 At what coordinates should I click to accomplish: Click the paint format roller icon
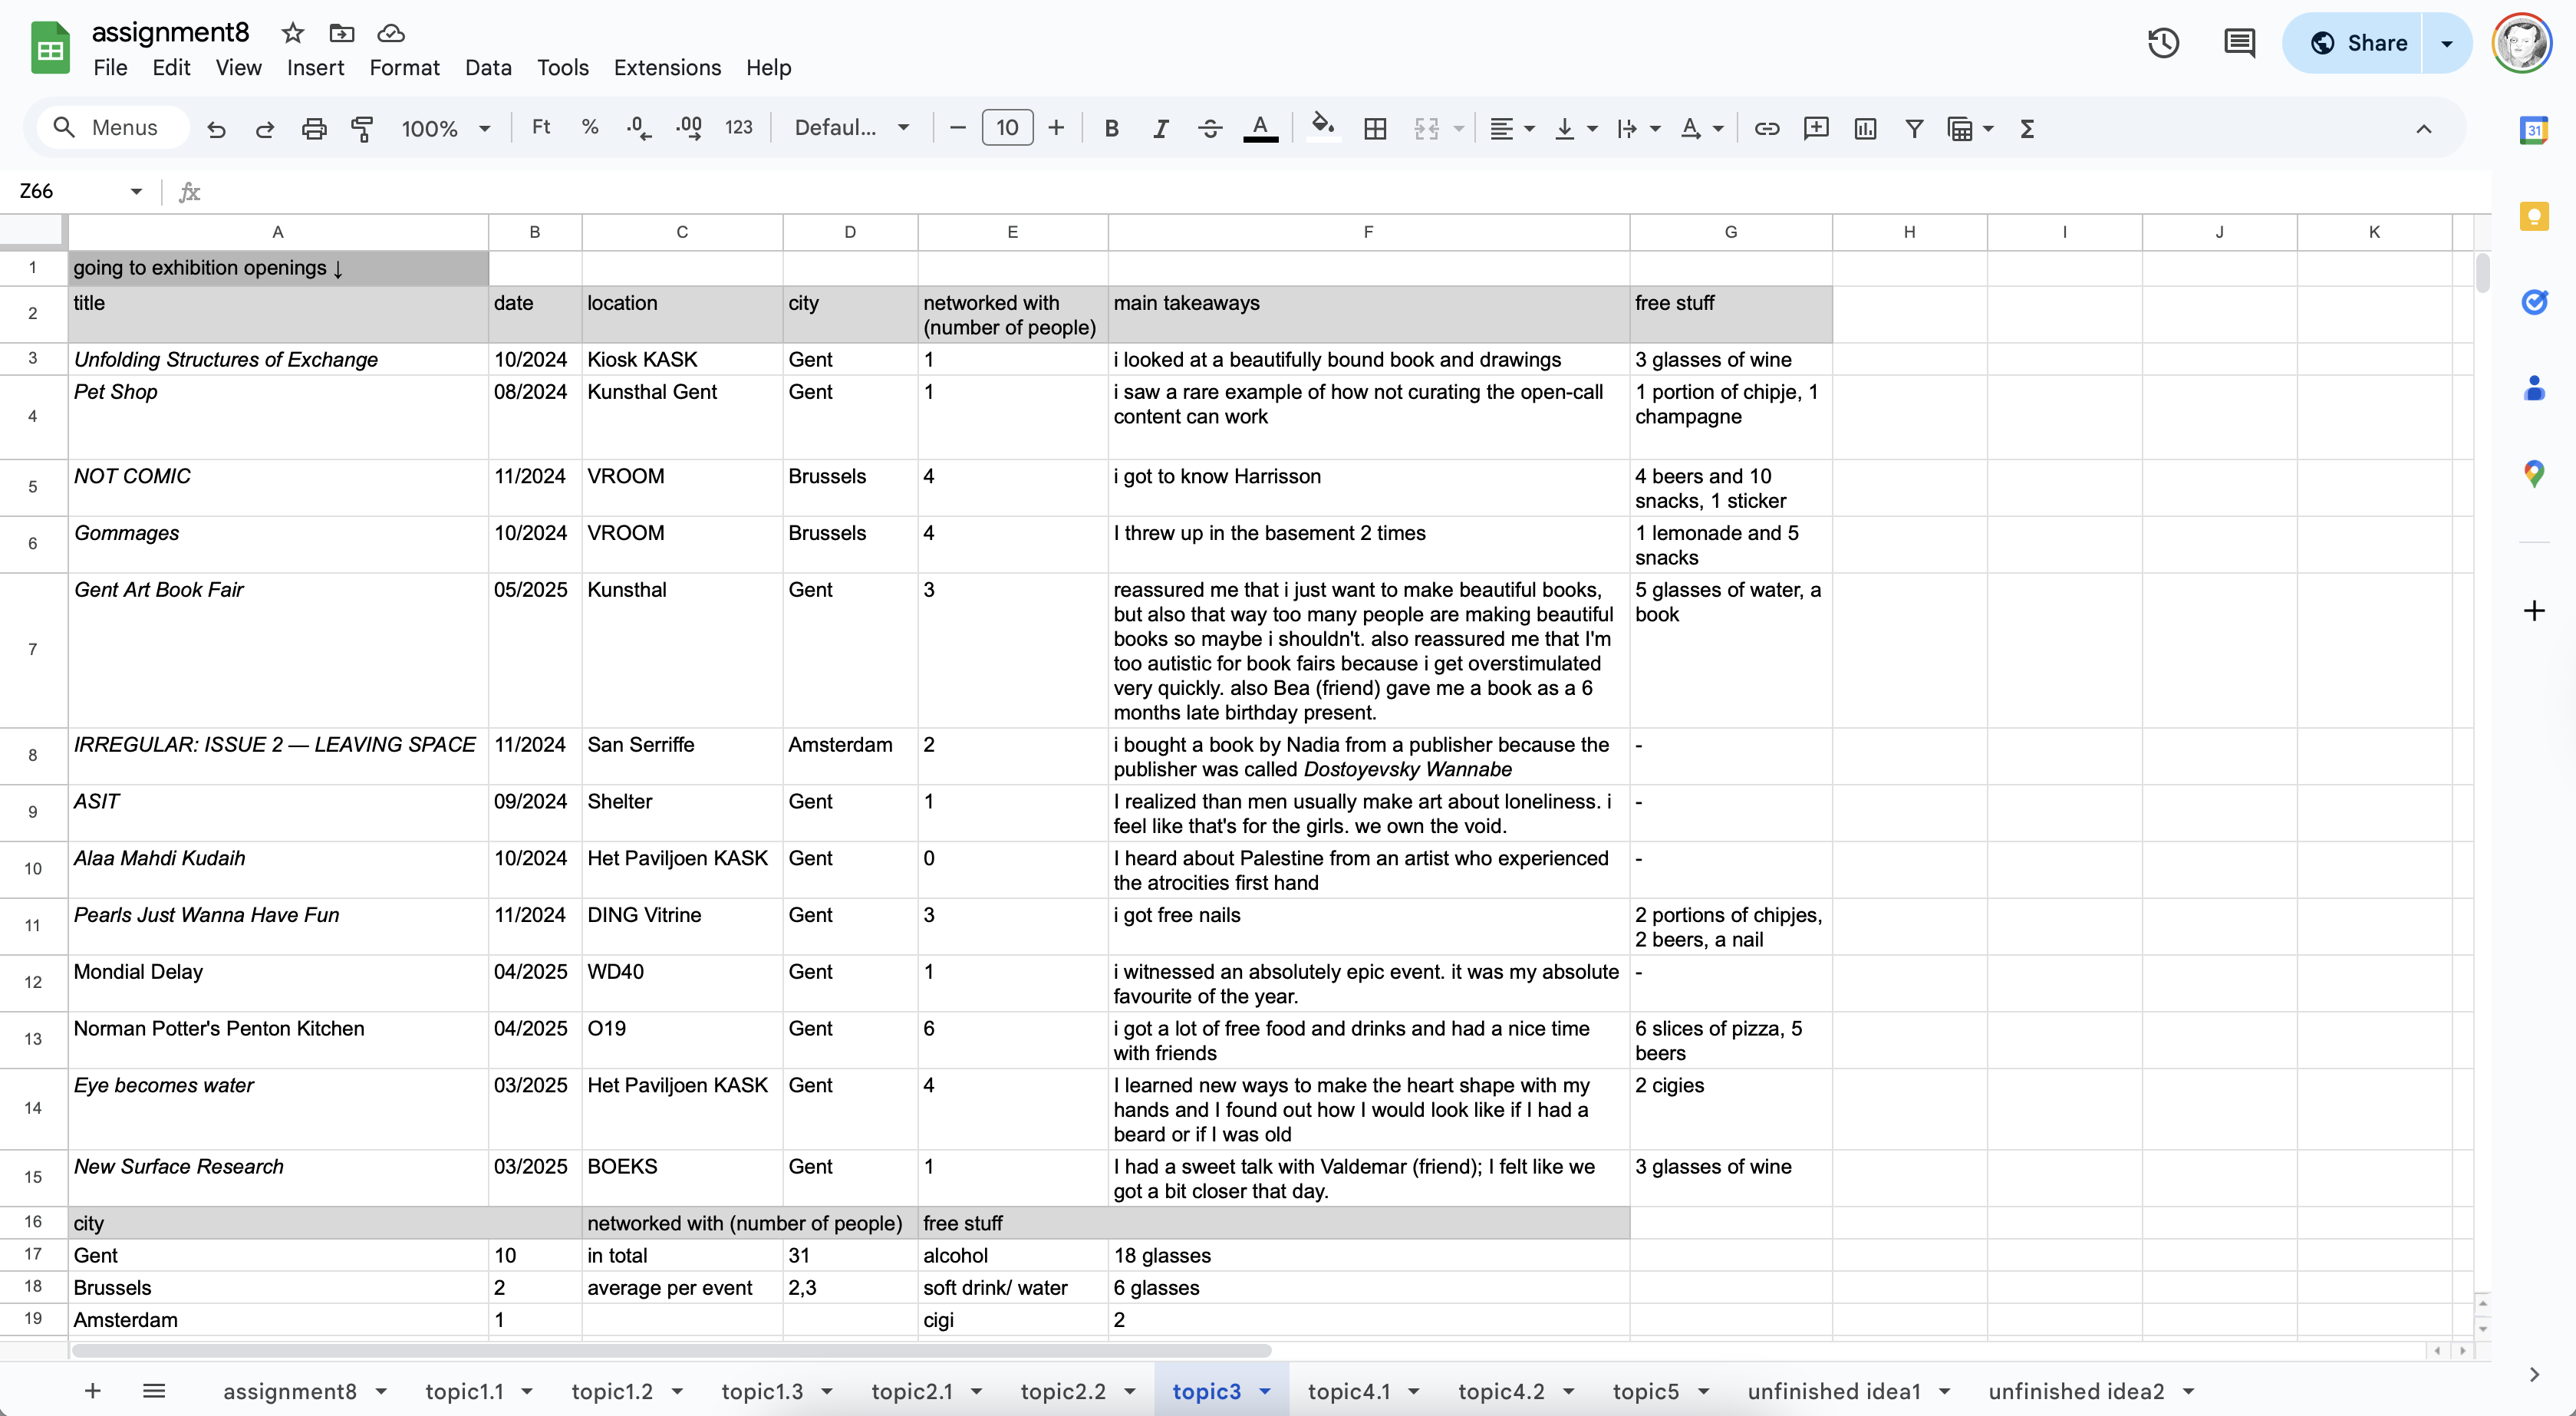[x=362, y=128]
